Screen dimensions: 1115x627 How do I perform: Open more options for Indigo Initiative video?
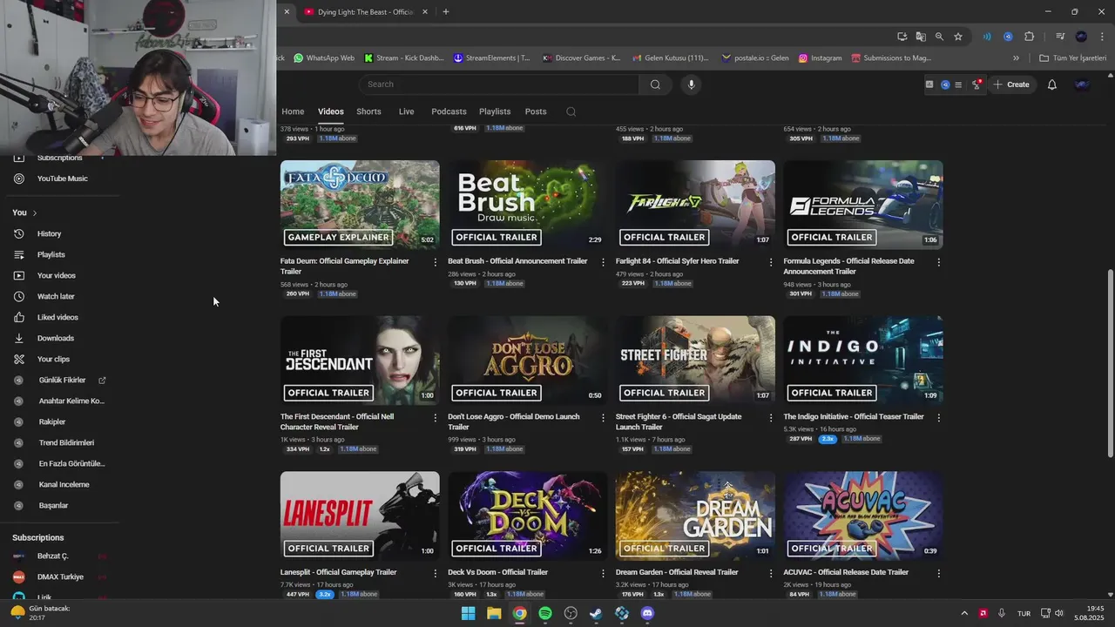click(x=938, y=417)
